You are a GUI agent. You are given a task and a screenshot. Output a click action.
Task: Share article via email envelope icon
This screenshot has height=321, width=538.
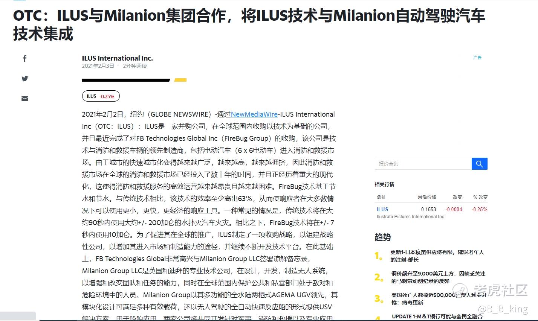[x=25, y=99]
